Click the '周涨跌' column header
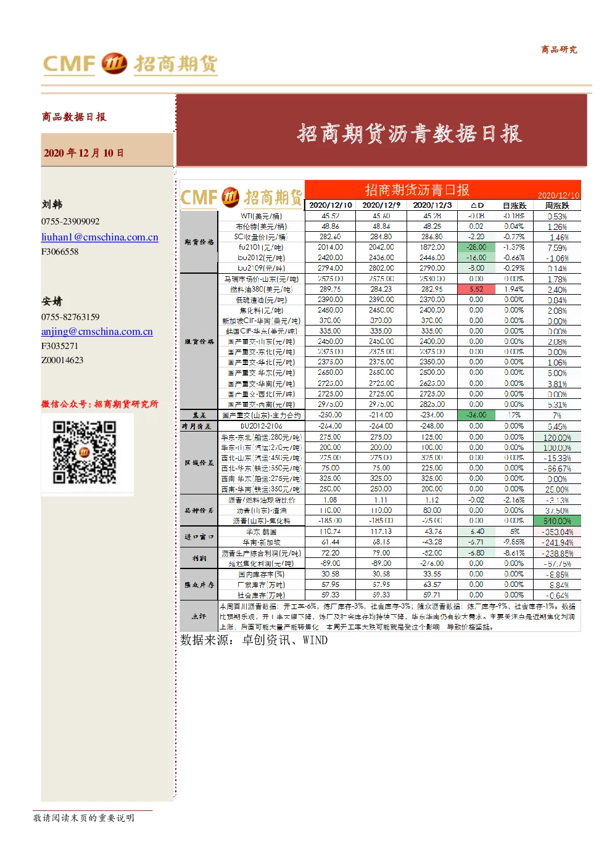The image size is (612, 865). click(x=557, y=205)
